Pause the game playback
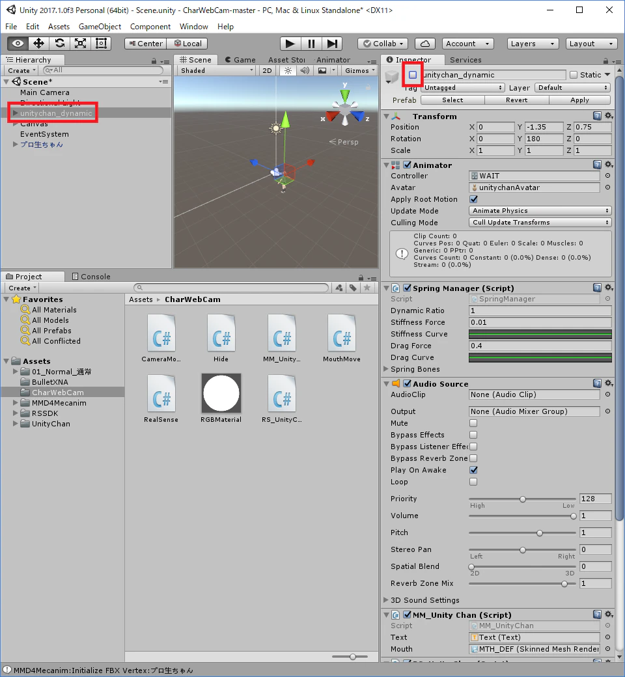 pos(311,44)
